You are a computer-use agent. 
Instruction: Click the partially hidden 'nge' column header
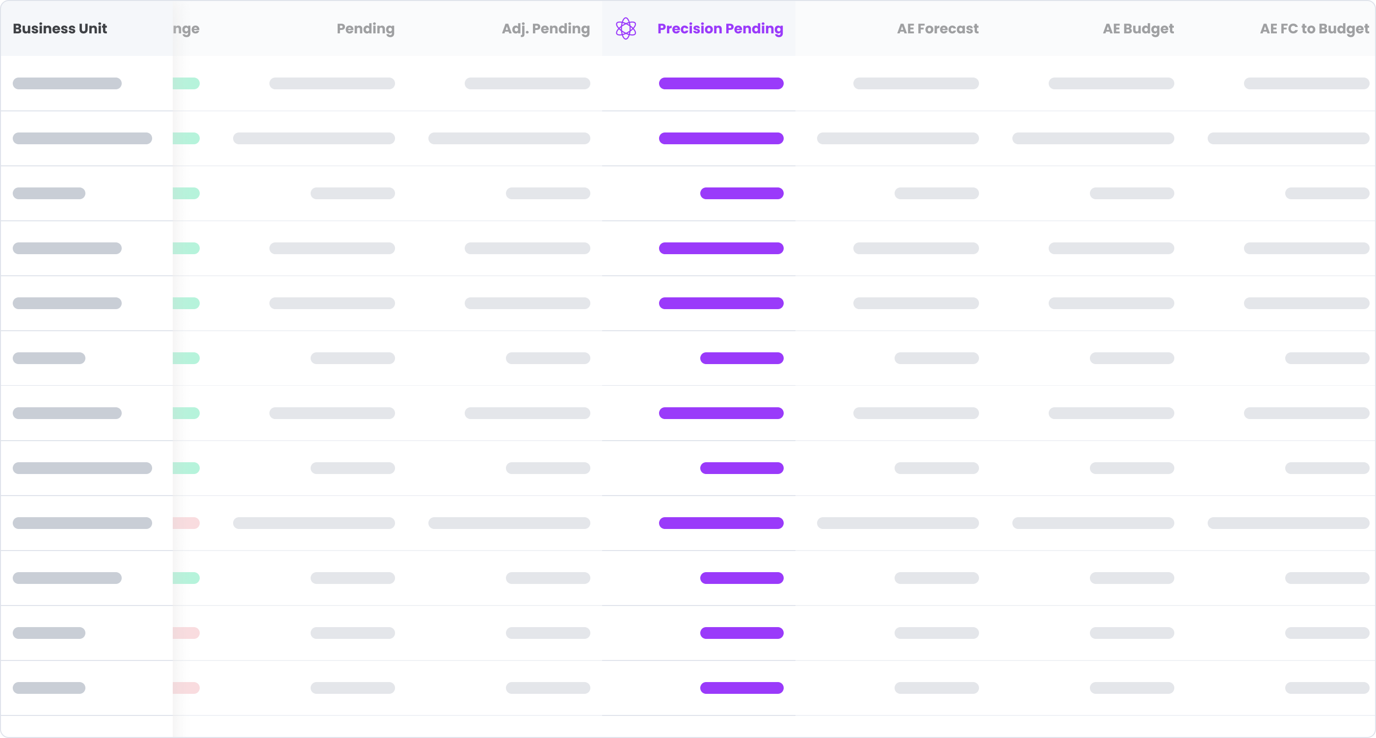[x=186, y=29]
